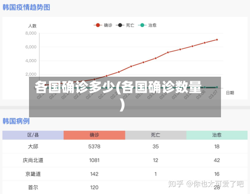This screenshot has height=194, width=250.
Task: Click cured count 42 for 庆尚北道
Action: tap(217, 160)
